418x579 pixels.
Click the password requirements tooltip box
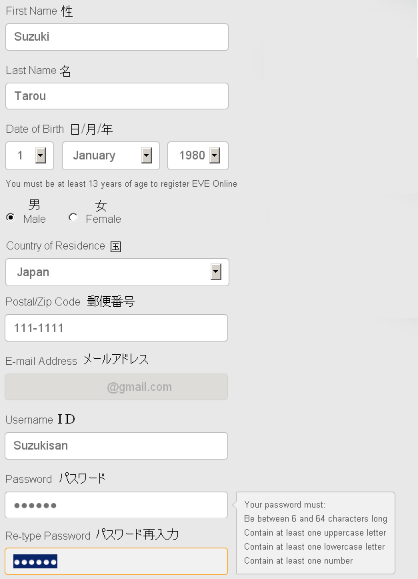(x=315, y=532)
